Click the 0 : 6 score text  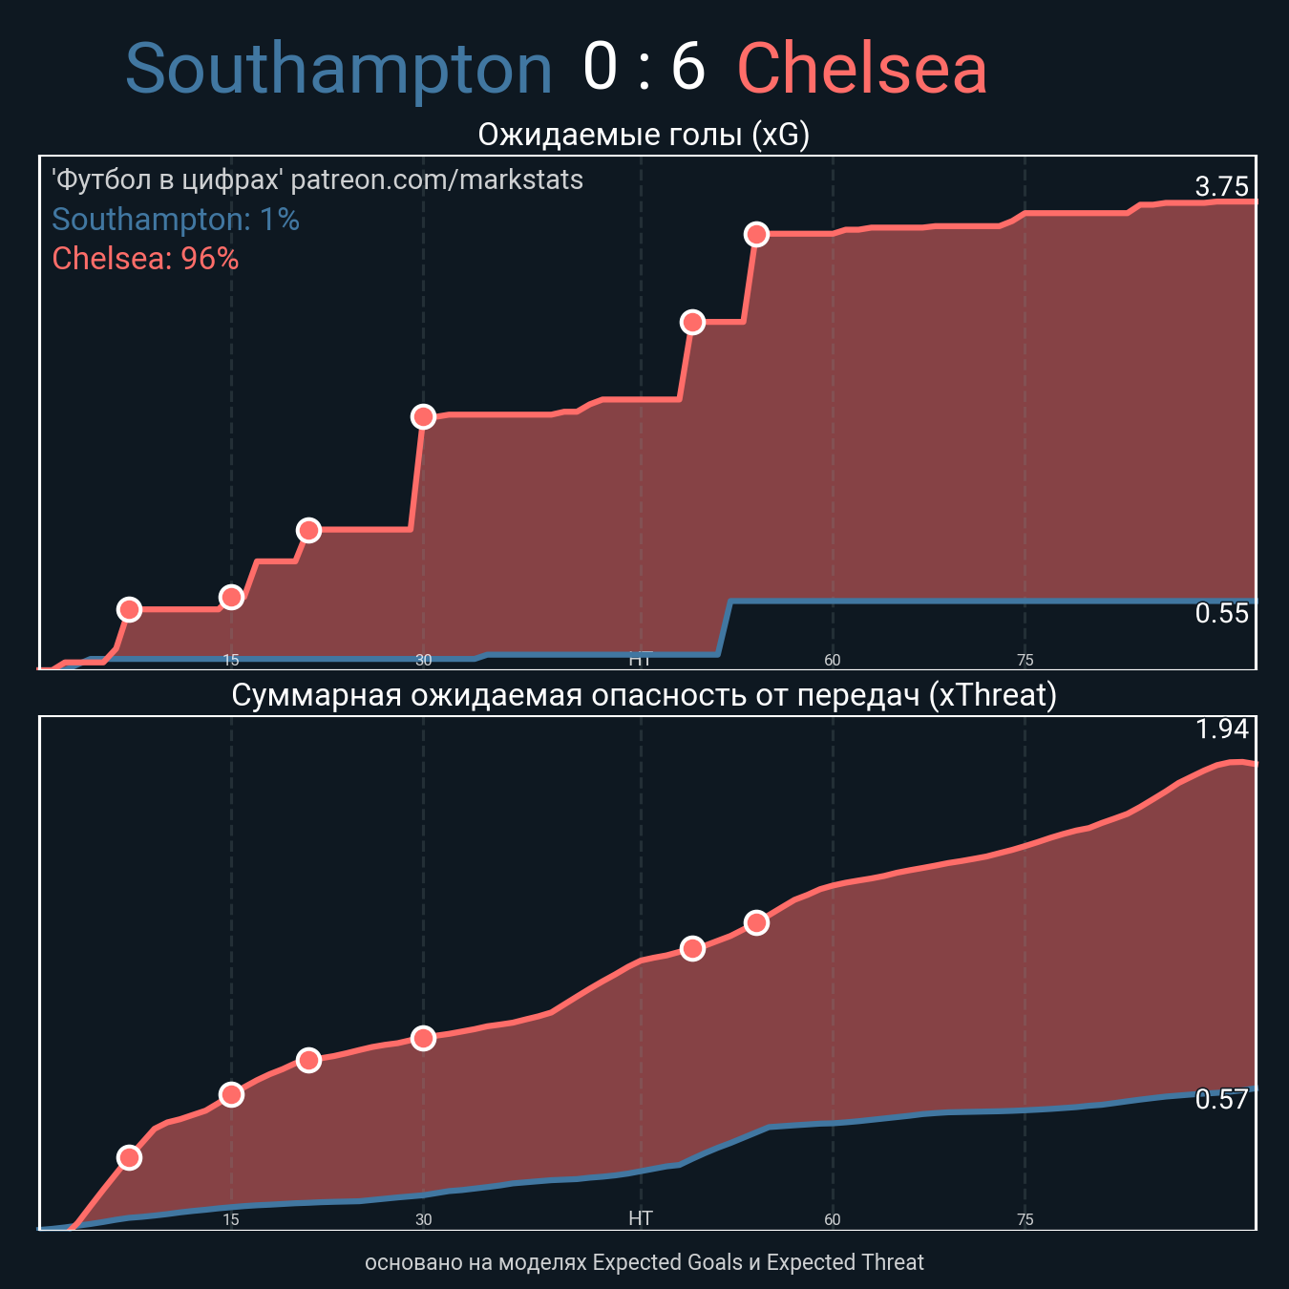click(644, 69)
